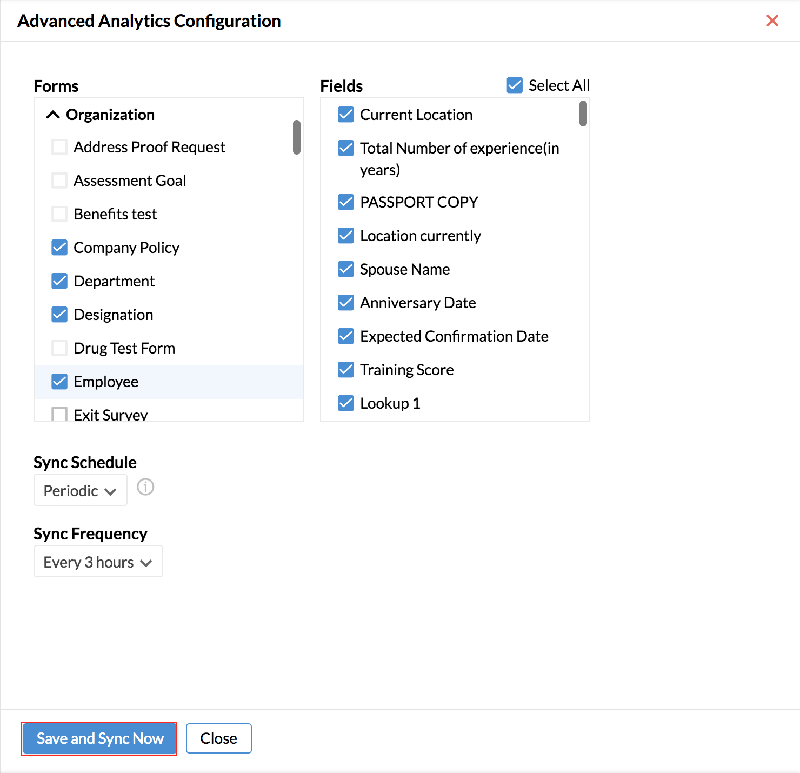Uncheck the Location currently field
The height and width of the screenshot is (773, 800).
click(346, 236)
